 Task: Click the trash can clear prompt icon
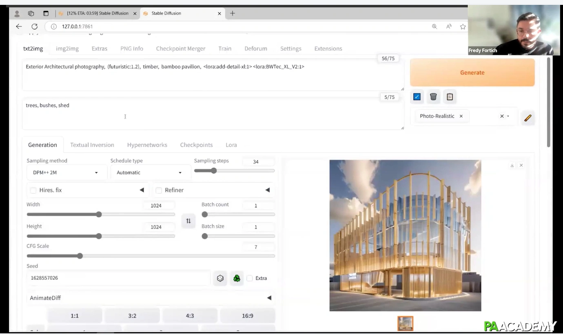[x=433, y=96]
